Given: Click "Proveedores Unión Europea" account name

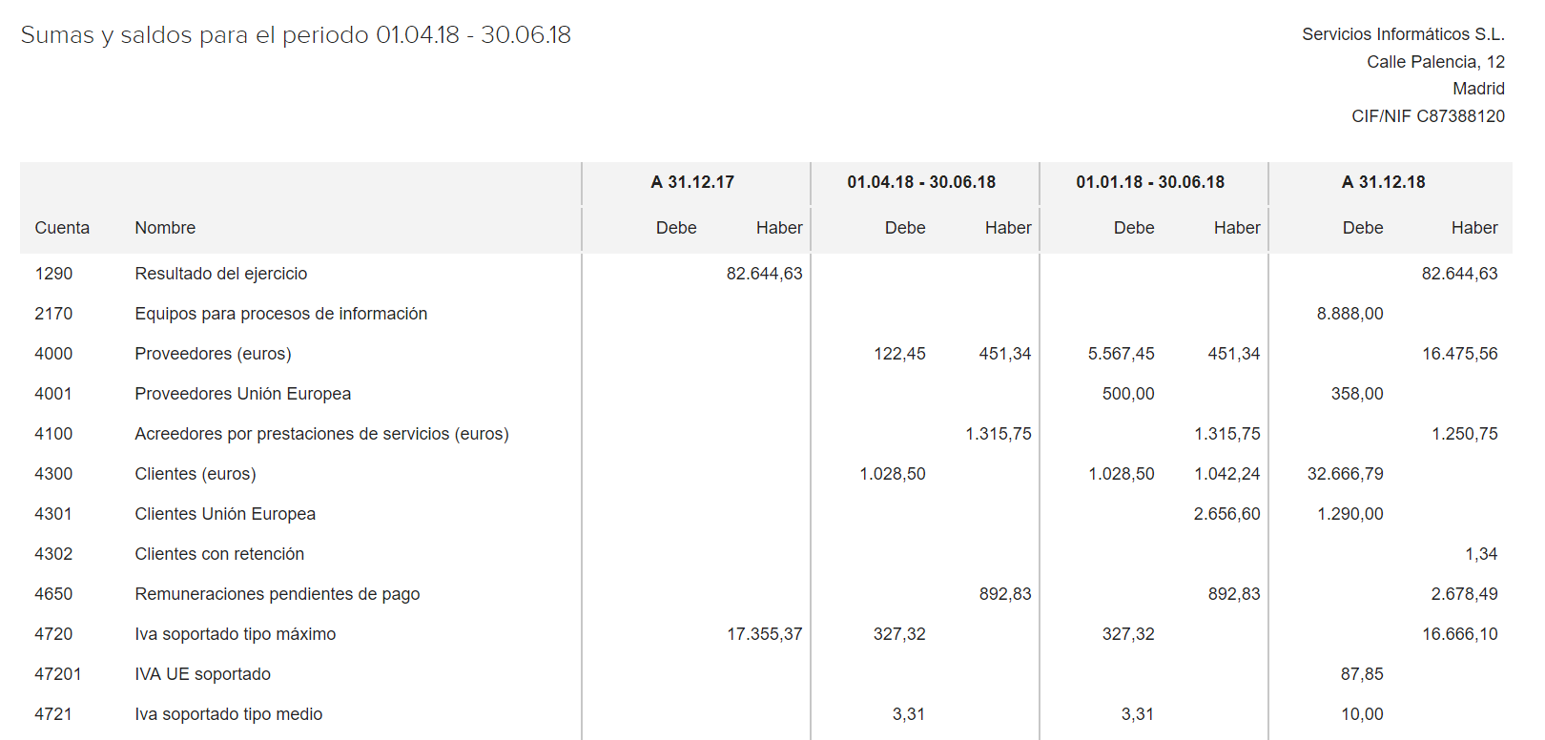Looking at the screenshot, I should click(243, 394).
